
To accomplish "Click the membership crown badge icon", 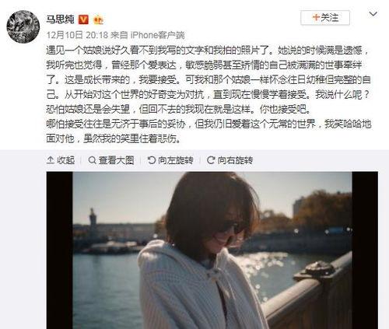I will click(98, 20).
